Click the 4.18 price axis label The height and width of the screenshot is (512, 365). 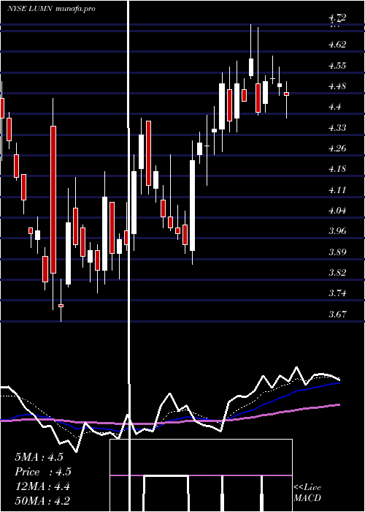click(337, 169)
